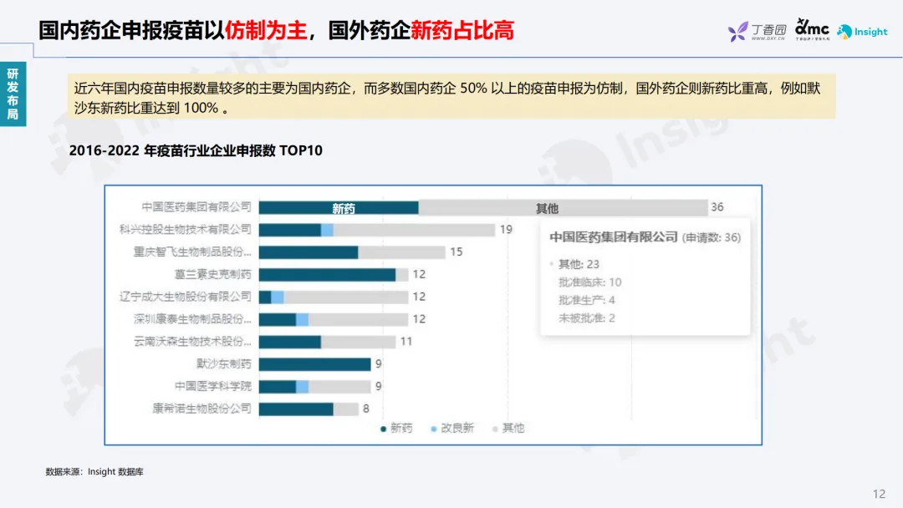Select the 康希诺生物股份公司 row label
Image resolution: width=903 pixels, height=508 pixels.
pyautogui.click(x=202, y=409)
